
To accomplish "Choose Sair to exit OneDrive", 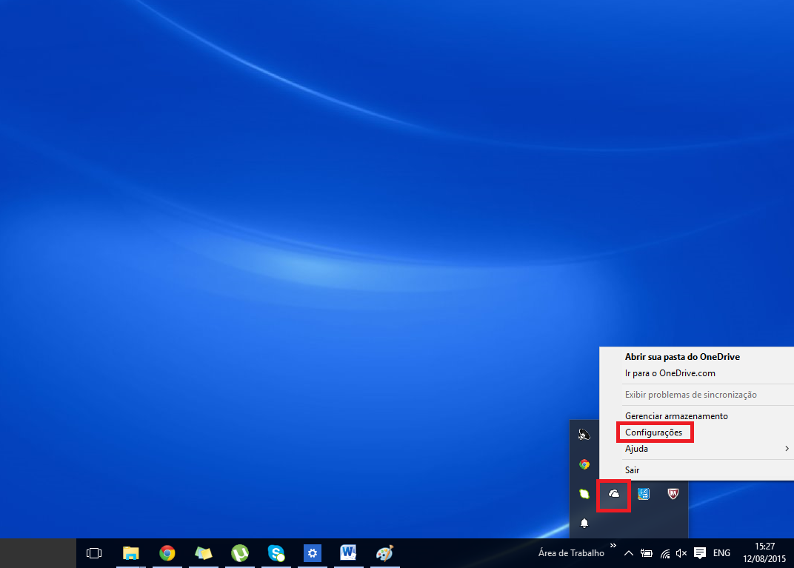I will [631, 470].
